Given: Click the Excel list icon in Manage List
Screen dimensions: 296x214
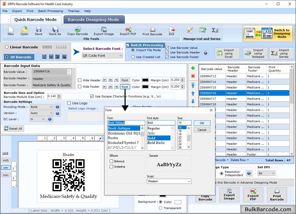Looking at the screenshot, I should [202, 30].
